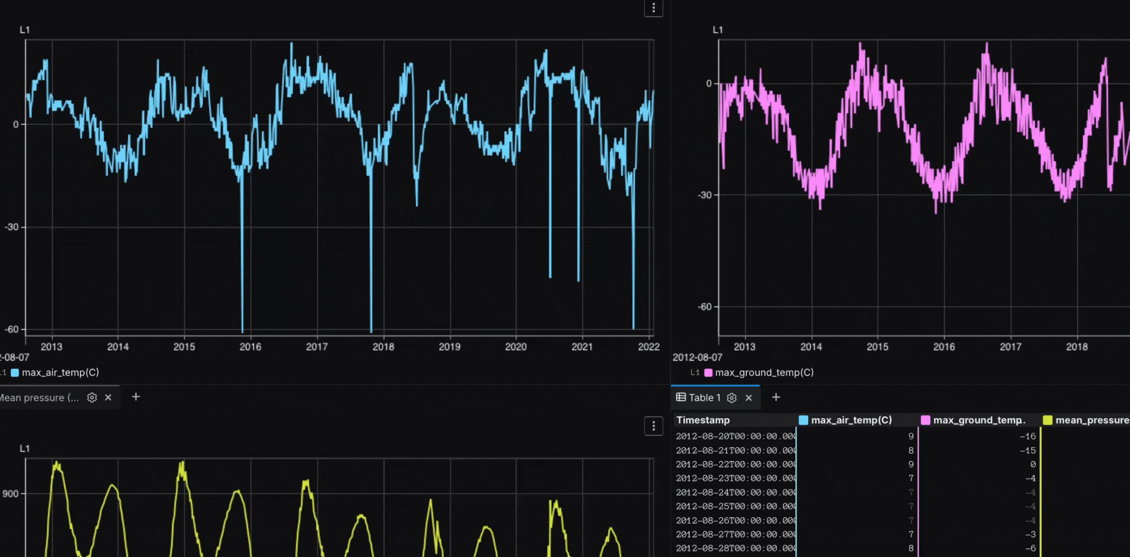Open the air temperature chart's three-dot menu
The width and height of the screenshot is (1130, 557).
[653, 8]
